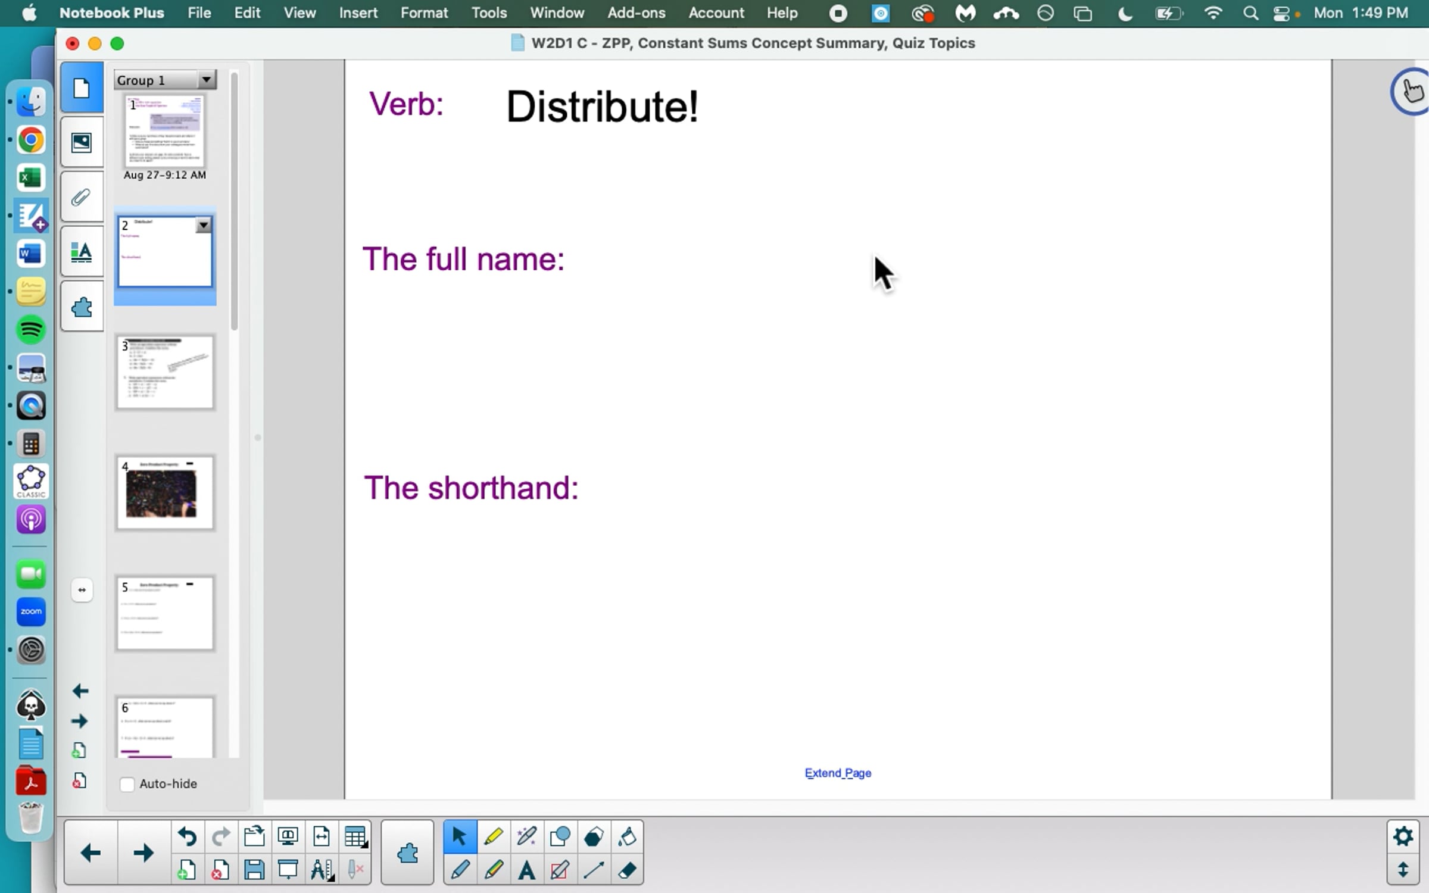Select the Line tool
Viewport: 1429px width, 893px height.
pos(594,870)
